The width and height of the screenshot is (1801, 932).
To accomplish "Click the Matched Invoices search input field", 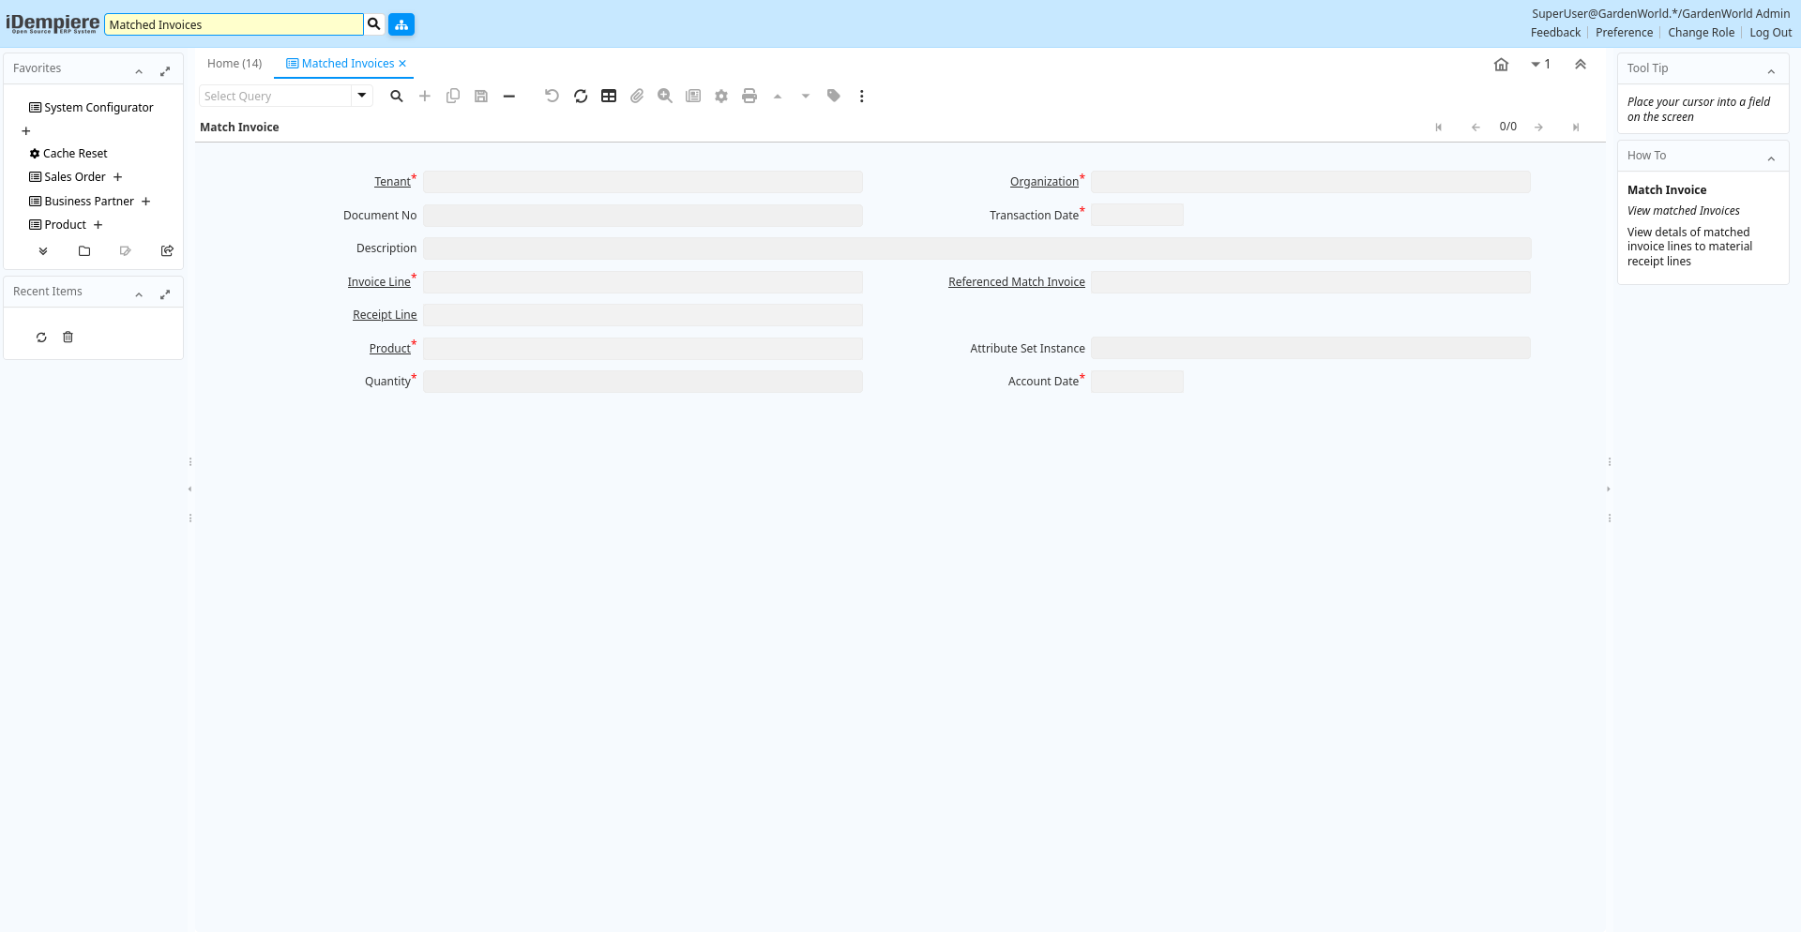I will [233, 24].
